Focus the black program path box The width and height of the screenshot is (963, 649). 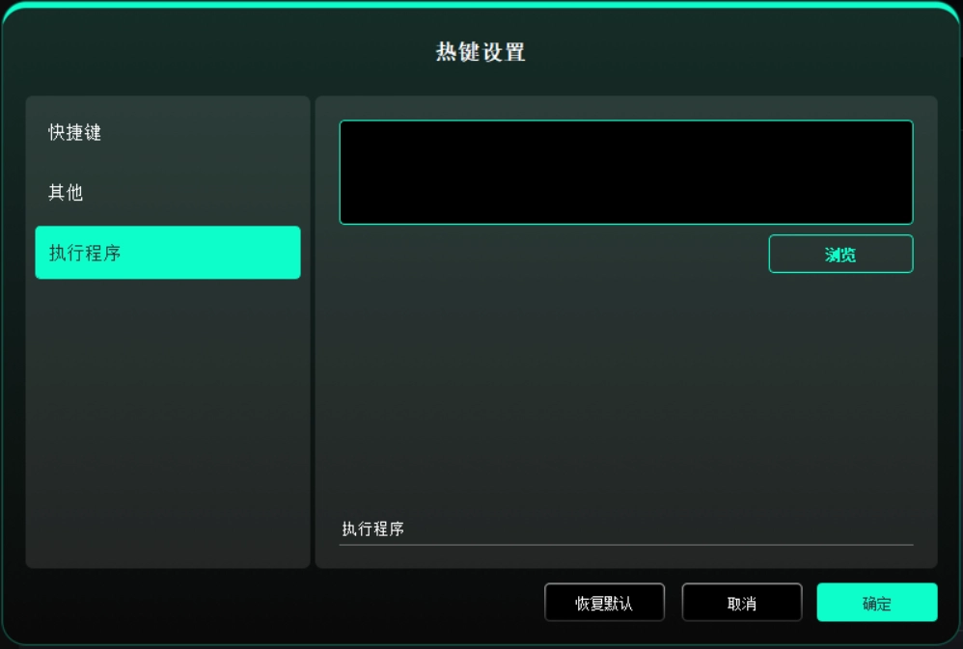click(x=626, y=173)
